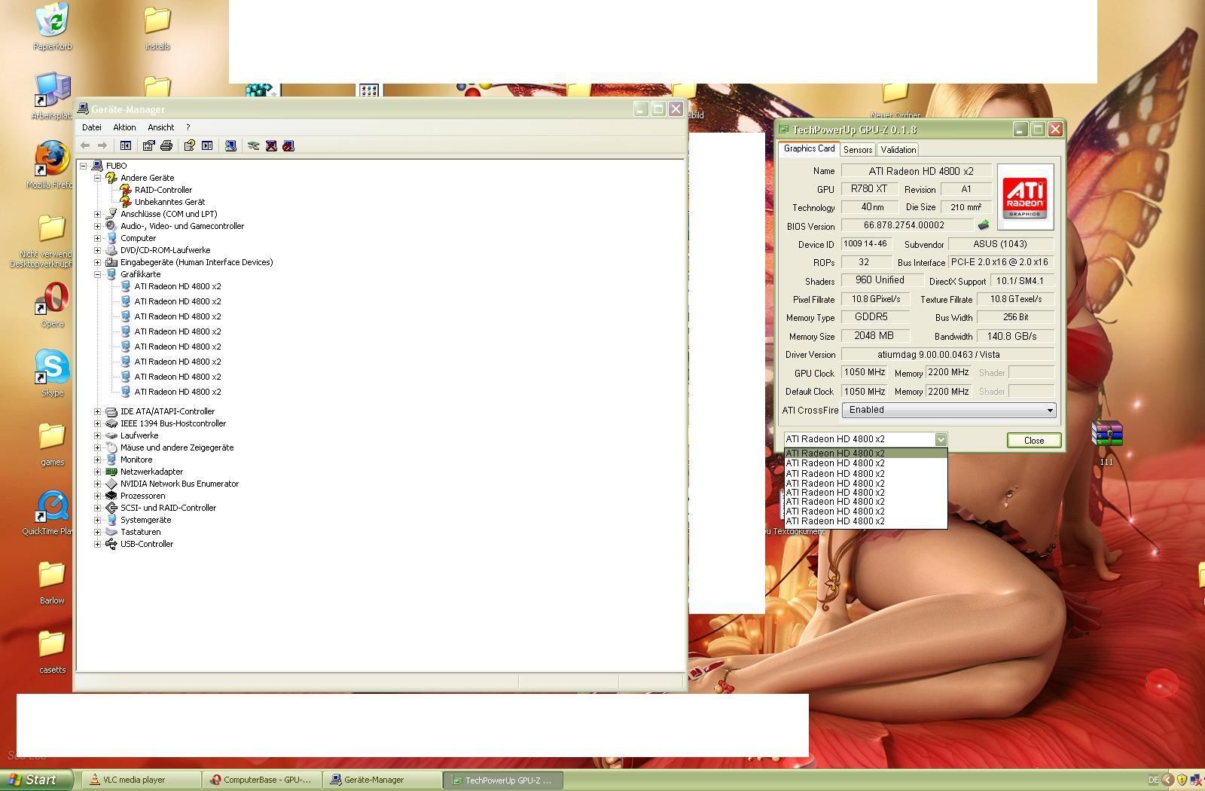Select the Mozilla Firefox desktop icon
The width and height of the screenshot is (1205, 791).
52,164
